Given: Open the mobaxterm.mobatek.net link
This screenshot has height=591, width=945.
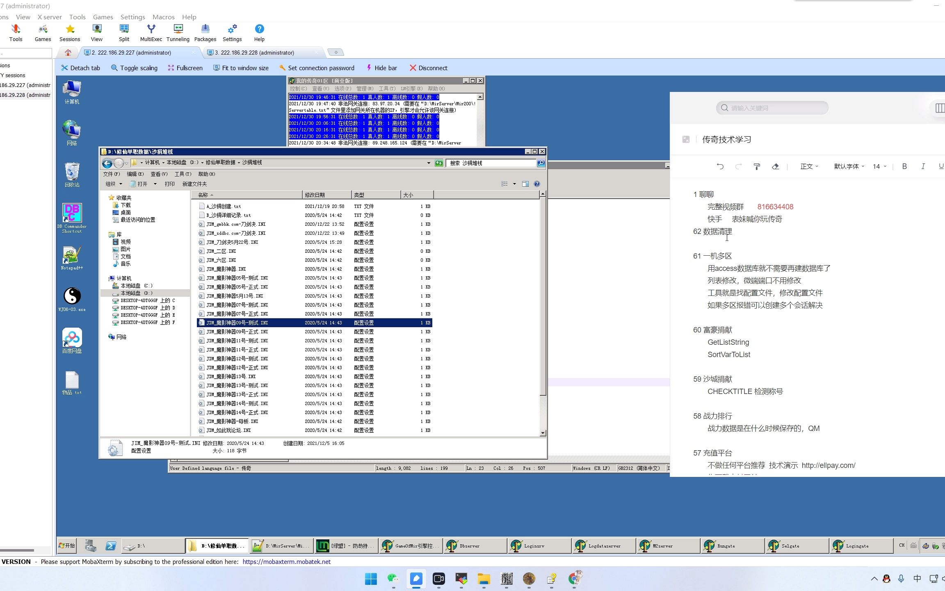Looking at the screenshot, I should click(286, 561).
